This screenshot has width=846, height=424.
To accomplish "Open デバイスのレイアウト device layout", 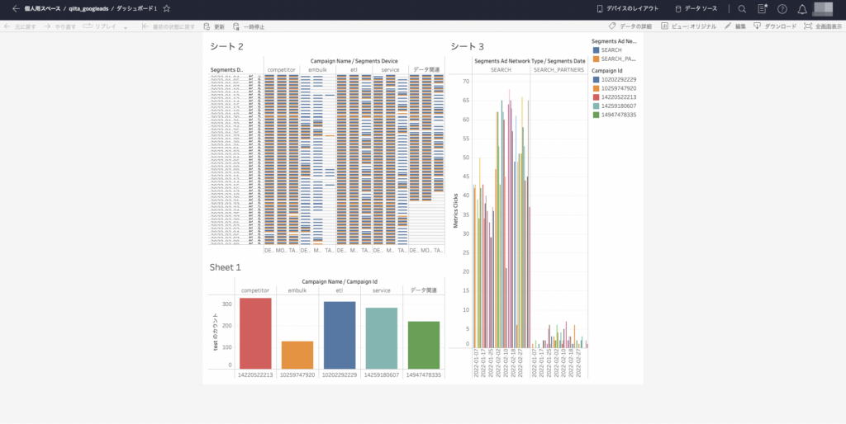I will [x=628, y=8].
